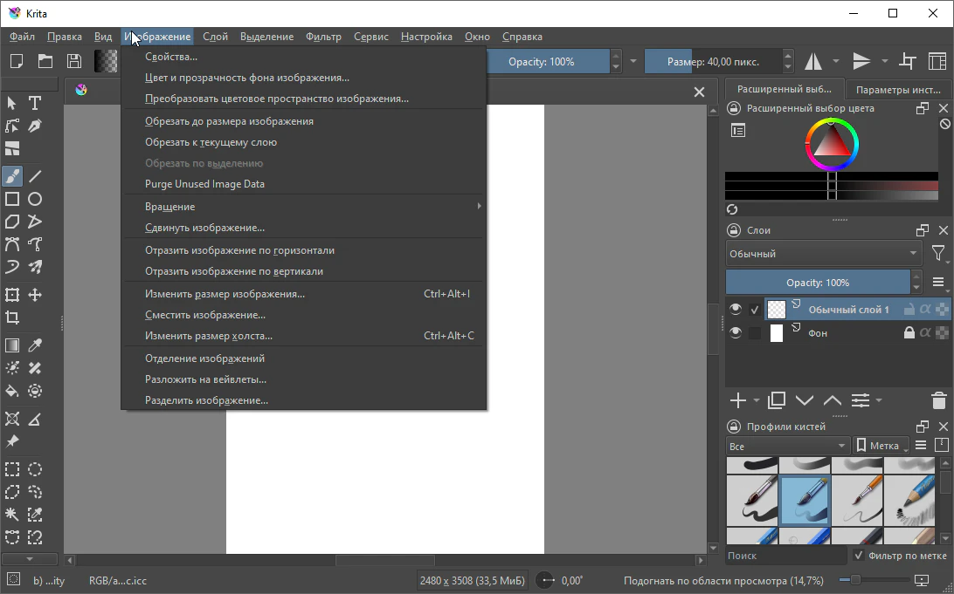Pick the Ellipse drawing tool

pos(35,199)
